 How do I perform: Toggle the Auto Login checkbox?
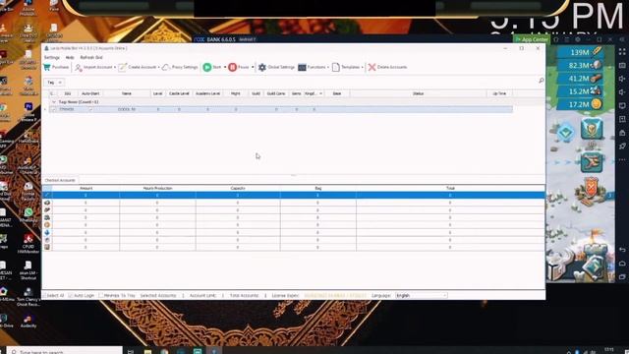71,295
